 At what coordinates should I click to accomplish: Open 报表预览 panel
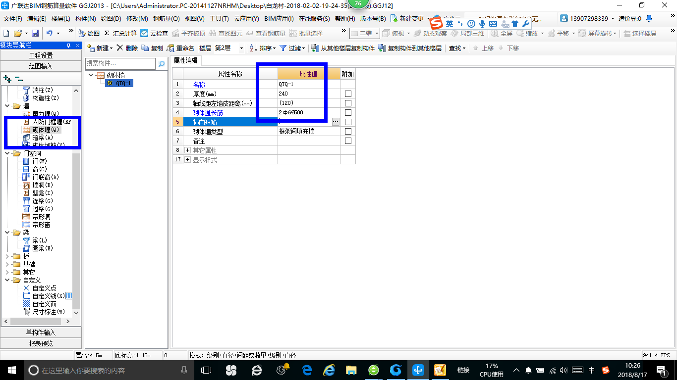click(x=41, y=343)
